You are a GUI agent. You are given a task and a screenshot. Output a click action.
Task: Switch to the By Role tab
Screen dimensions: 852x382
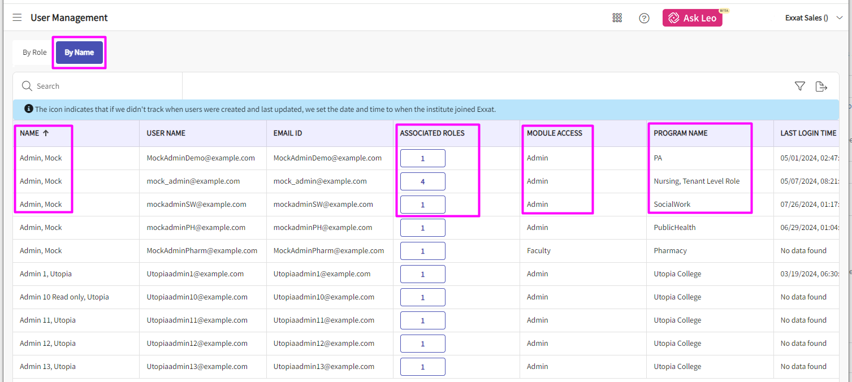click(x=34, y=53)
